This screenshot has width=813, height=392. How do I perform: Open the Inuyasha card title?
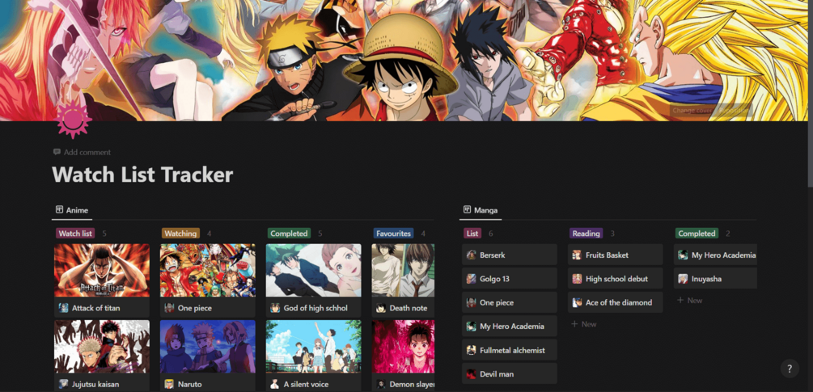coord(706,279)
